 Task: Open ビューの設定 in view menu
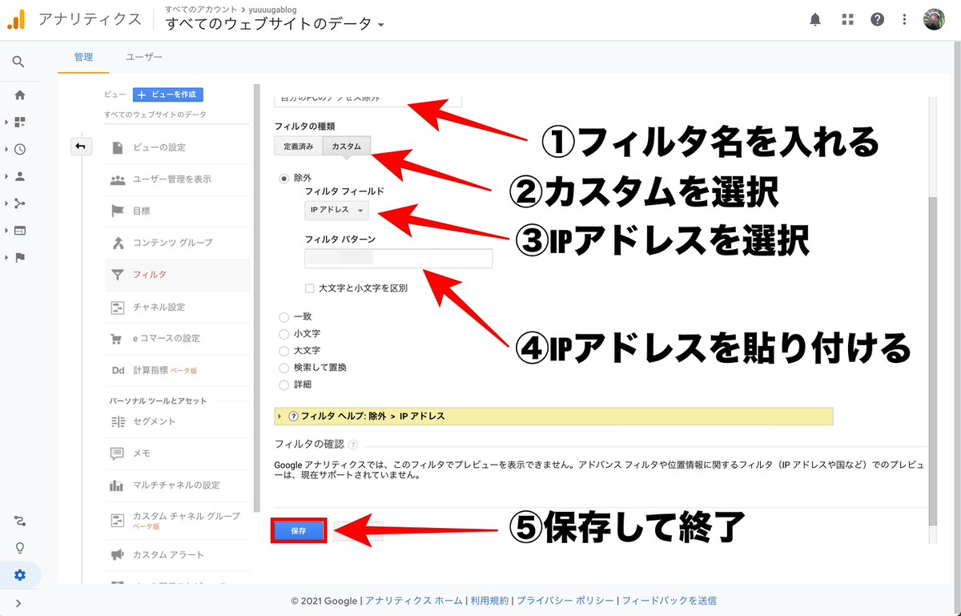tap(177, 147)
